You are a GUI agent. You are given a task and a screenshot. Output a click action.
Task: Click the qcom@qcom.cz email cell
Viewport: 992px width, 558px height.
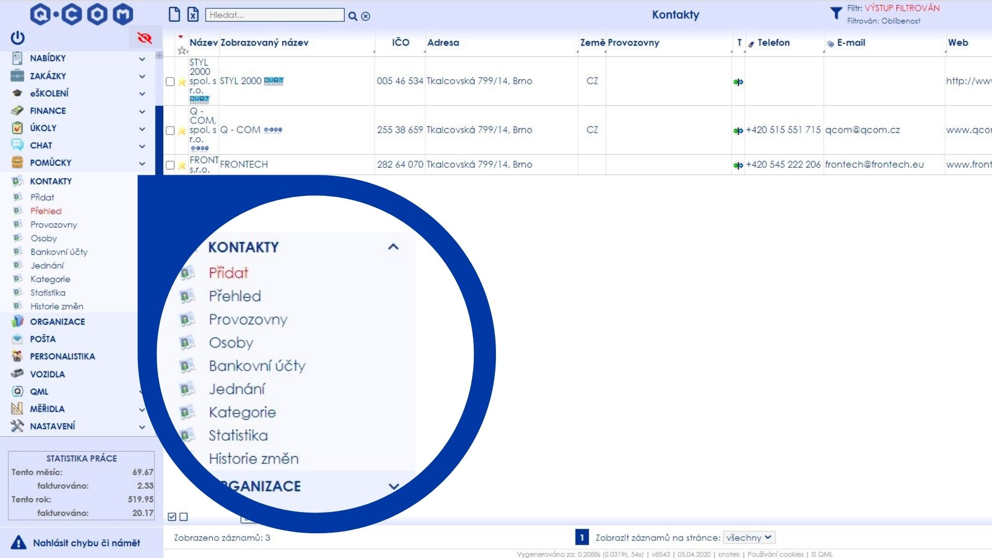coord(862,130)
